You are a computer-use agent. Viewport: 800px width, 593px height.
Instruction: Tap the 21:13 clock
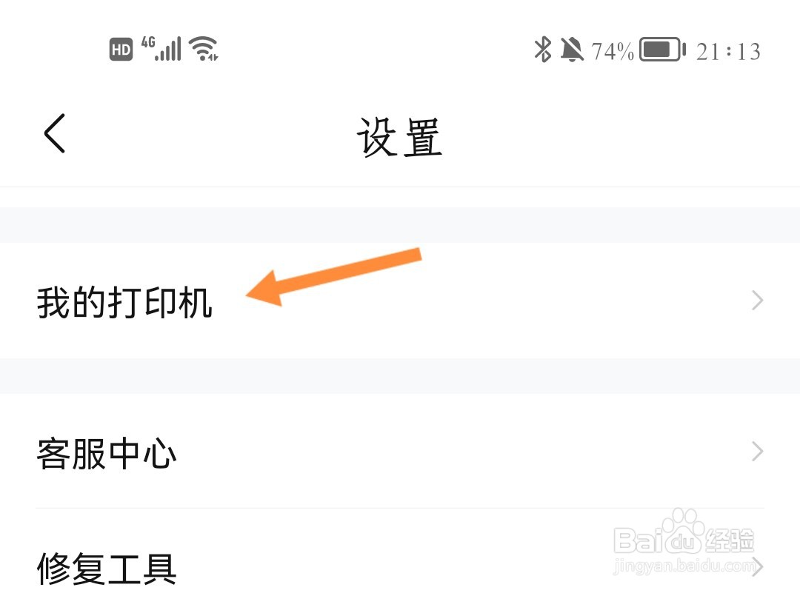pyautogui.click(x=728, y=51)
